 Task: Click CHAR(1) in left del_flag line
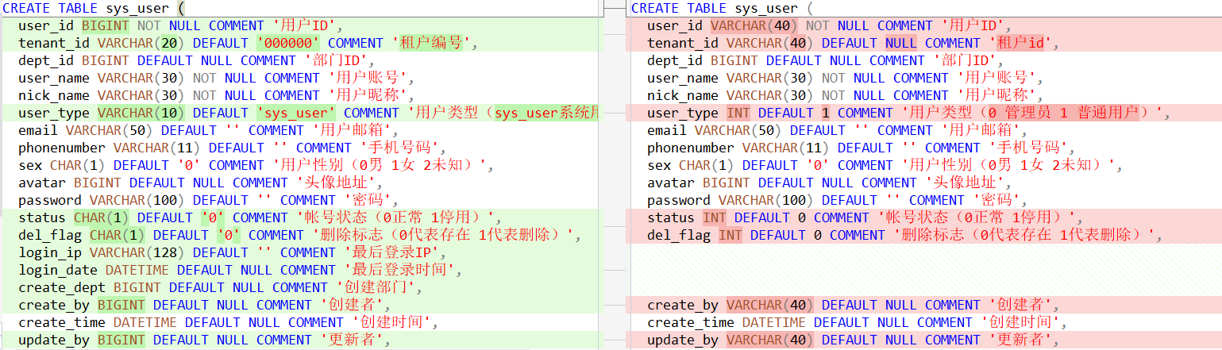click(x=118, y=235)
